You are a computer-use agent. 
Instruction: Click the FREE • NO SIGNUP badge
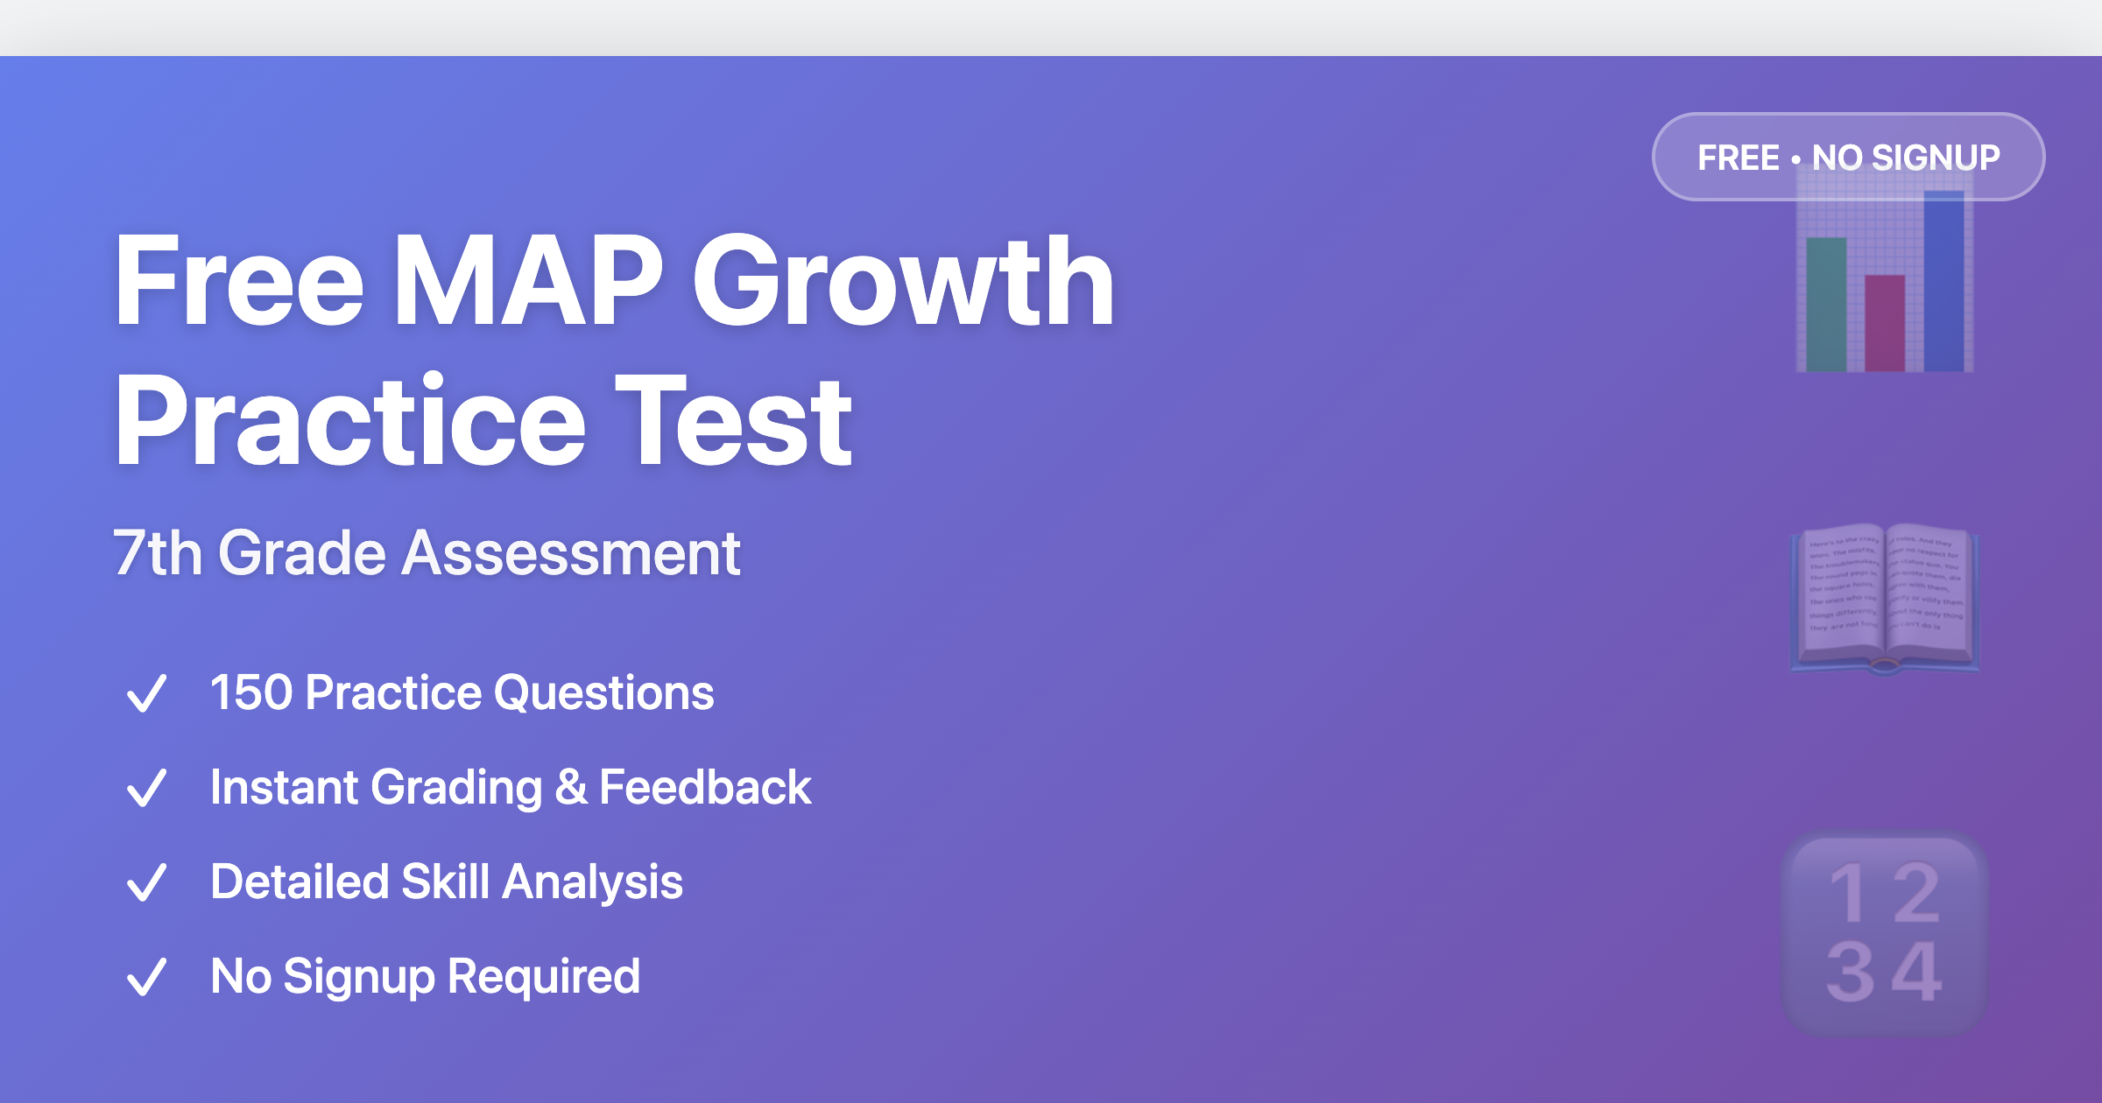[1848, 157]
